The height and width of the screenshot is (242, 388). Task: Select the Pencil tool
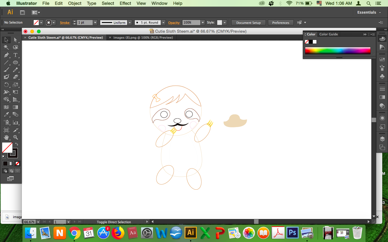point(15,70)
